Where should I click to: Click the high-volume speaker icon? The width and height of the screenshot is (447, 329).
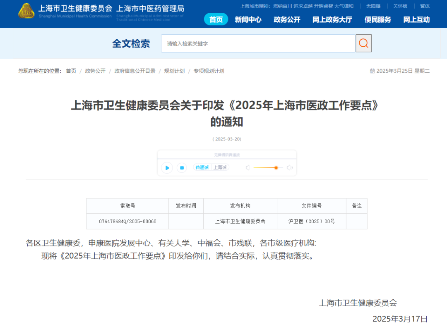pos(290,168)
